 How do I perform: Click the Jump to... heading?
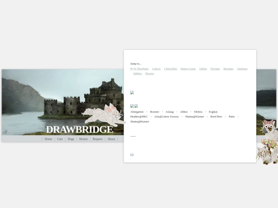(136, 64)
